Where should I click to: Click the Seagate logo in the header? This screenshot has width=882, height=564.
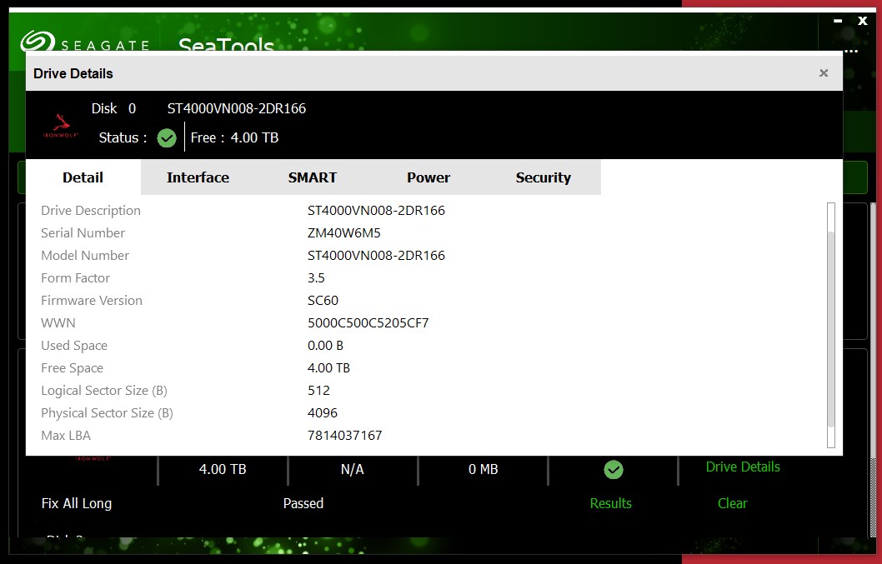pos(83,43)
